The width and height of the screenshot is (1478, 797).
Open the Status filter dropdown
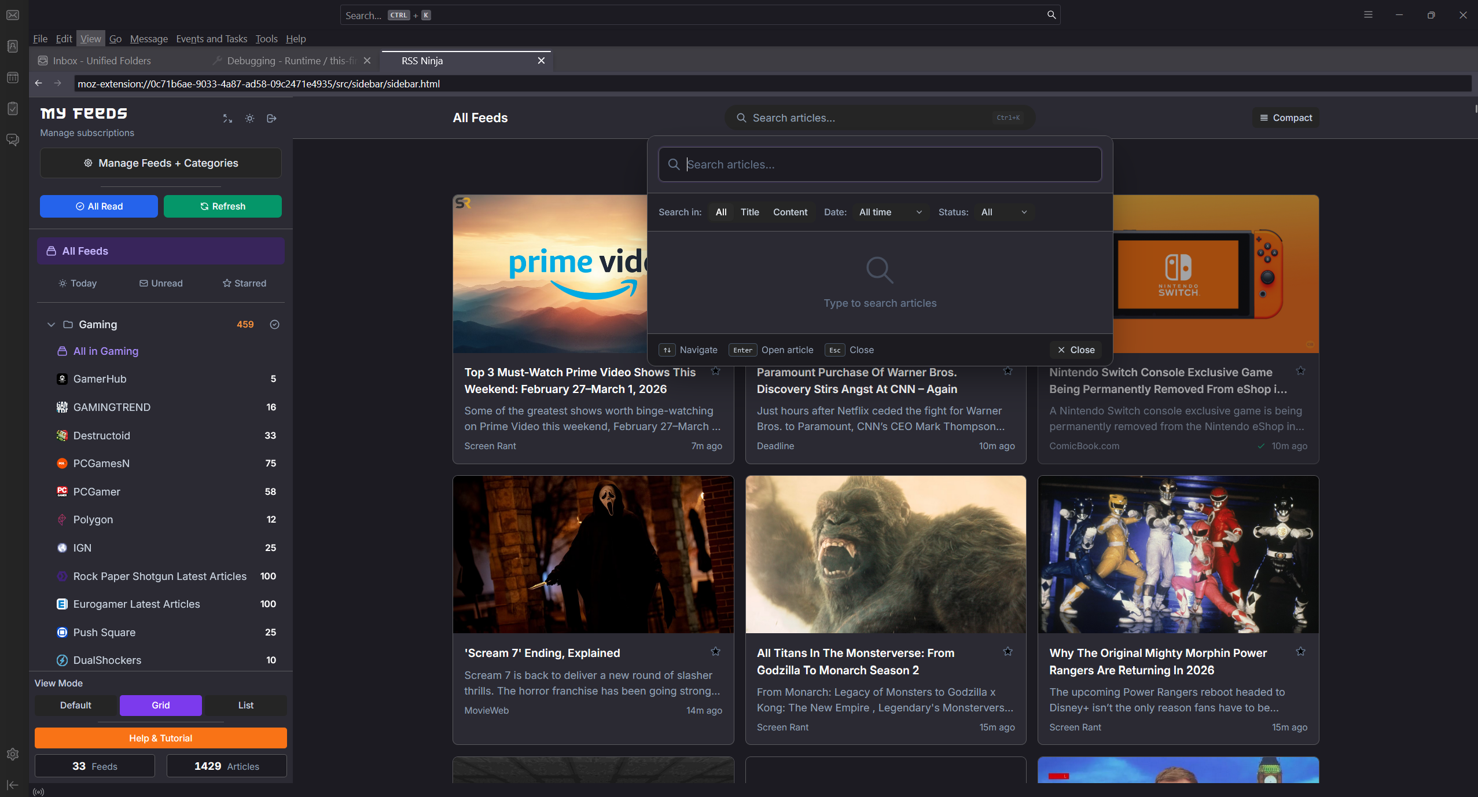pyautogui.click(x=1003, y=212)
